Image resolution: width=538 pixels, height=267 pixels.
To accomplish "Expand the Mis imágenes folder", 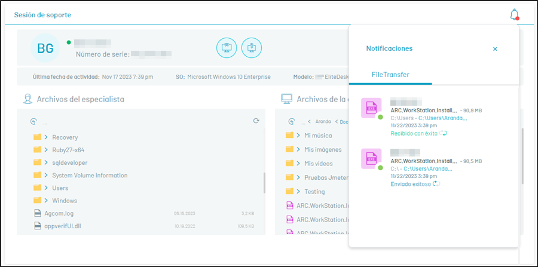I will 298,149.
